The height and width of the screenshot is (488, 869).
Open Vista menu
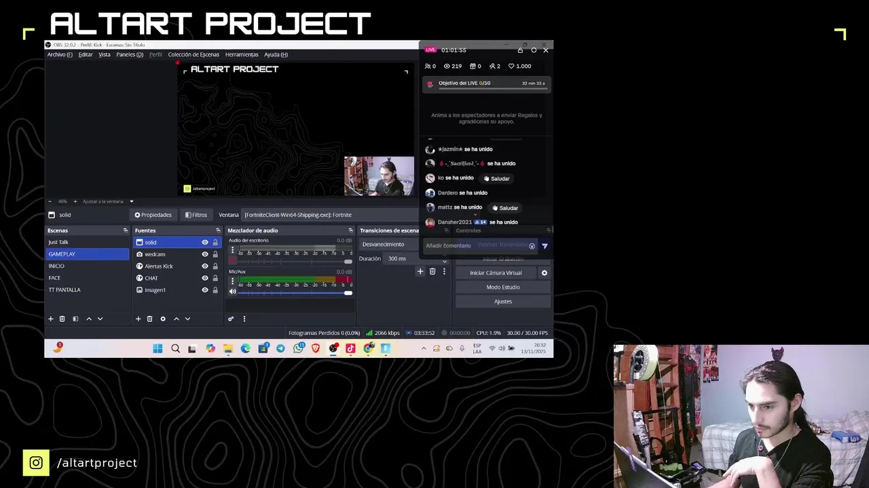pos(105,54)
